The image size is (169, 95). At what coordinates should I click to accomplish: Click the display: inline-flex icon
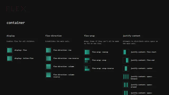pos(10,58)
